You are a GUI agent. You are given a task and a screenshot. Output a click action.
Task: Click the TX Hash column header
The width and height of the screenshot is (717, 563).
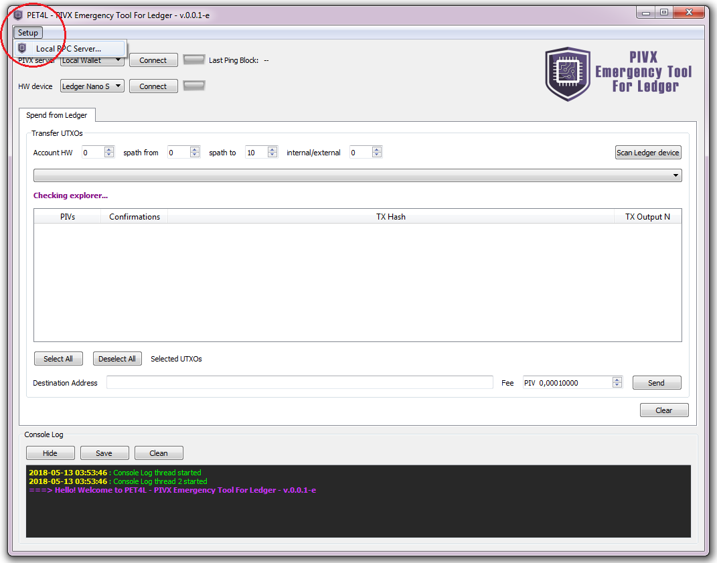391,217
